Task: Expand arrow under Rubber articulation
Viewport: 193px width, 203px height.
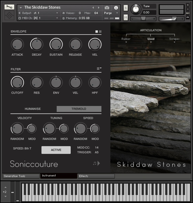Action: [126, 42]
